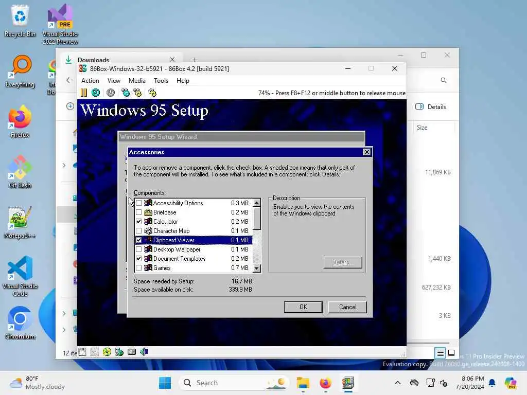Open the Action menu in 86Box

pos(90,81)
